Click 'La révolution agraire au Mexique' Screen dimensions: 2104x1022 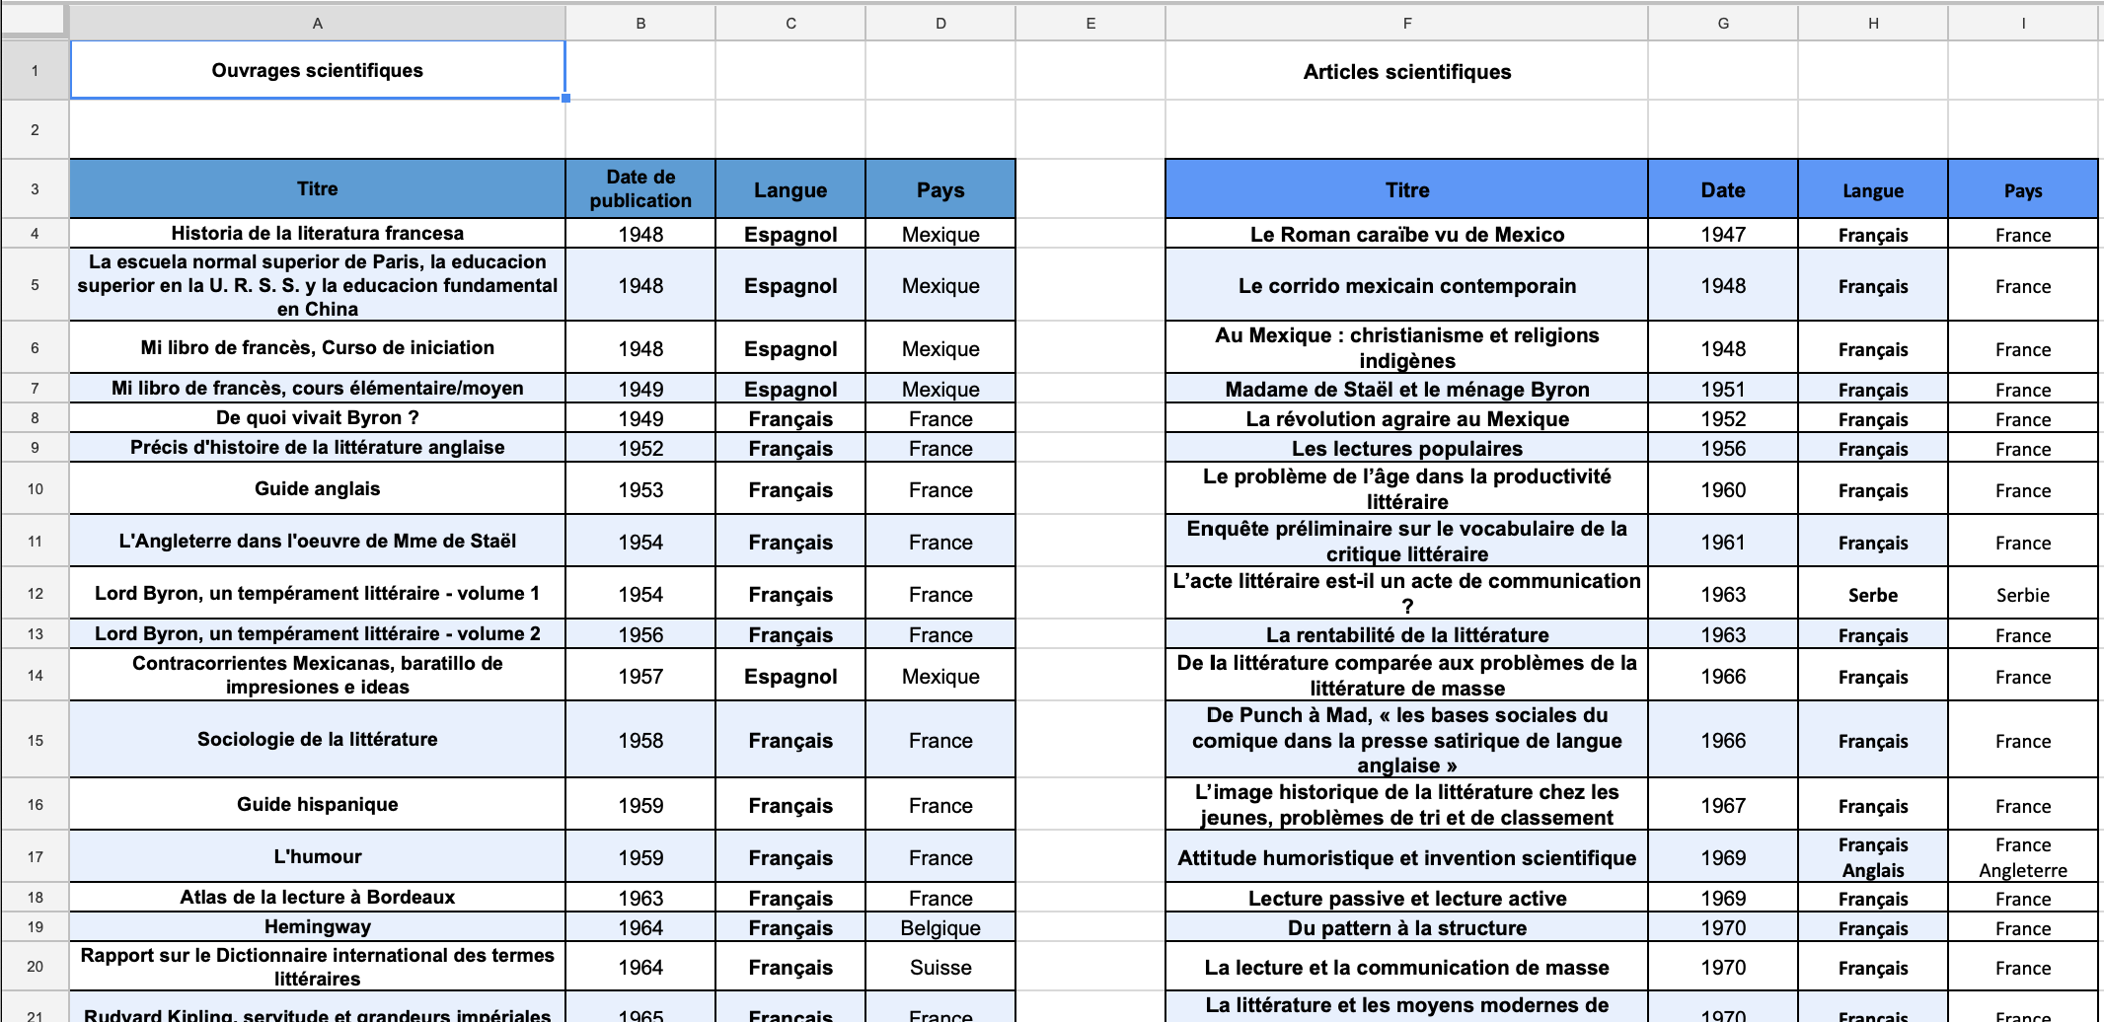click(1406, 418)
